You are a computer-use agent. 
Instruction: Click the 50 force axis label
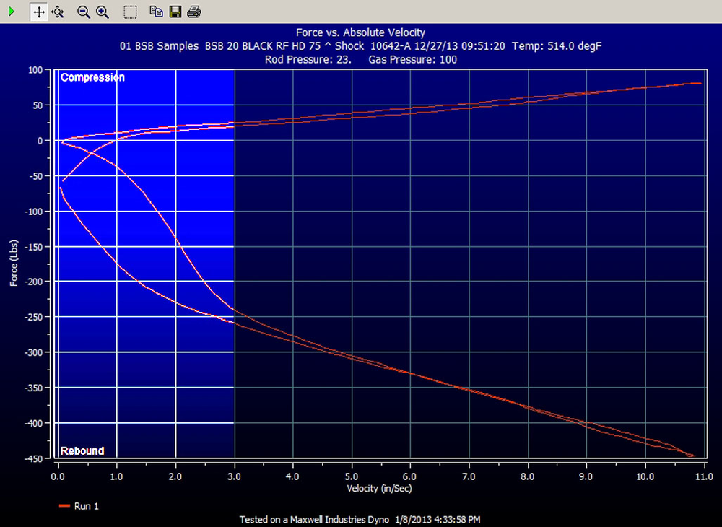pyautogui.click(x=38, y=105)
